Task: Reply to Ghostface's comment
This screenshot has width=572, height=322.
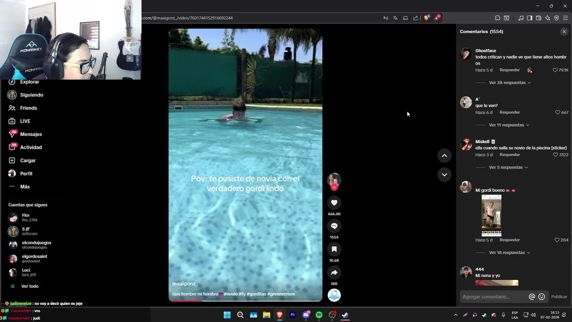Action: [x=509, y=70]
